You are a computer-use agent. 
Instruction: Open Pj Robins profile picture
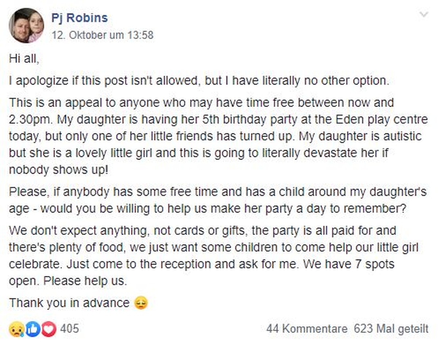pyautogui.click(x=26, y=25)
